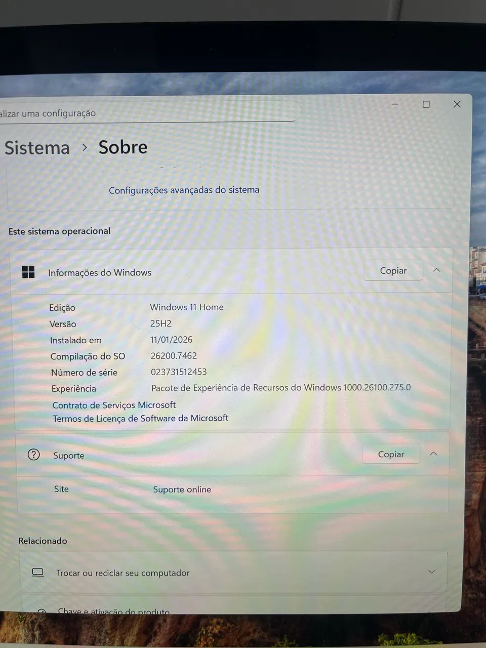The image size is (486, 648).
Task: Click the Número de série label
Action: click(84, 373)
